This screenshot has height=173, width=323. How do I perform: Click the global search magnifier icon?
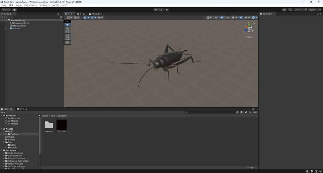pyautogui.click(x=290, y=10)
